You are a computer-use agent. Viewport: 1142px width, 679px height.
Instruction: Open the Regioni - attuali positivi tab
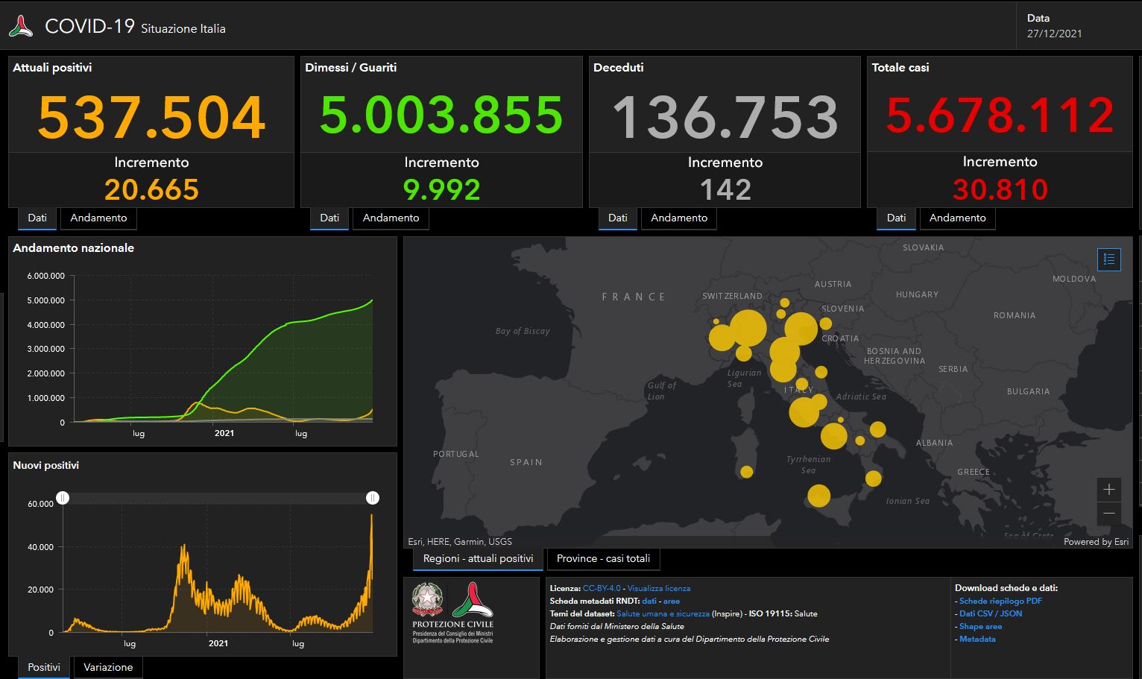(477, 558)
